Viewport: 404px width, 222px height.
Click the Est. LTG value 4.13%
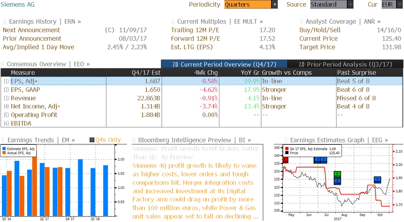point(267,47)
